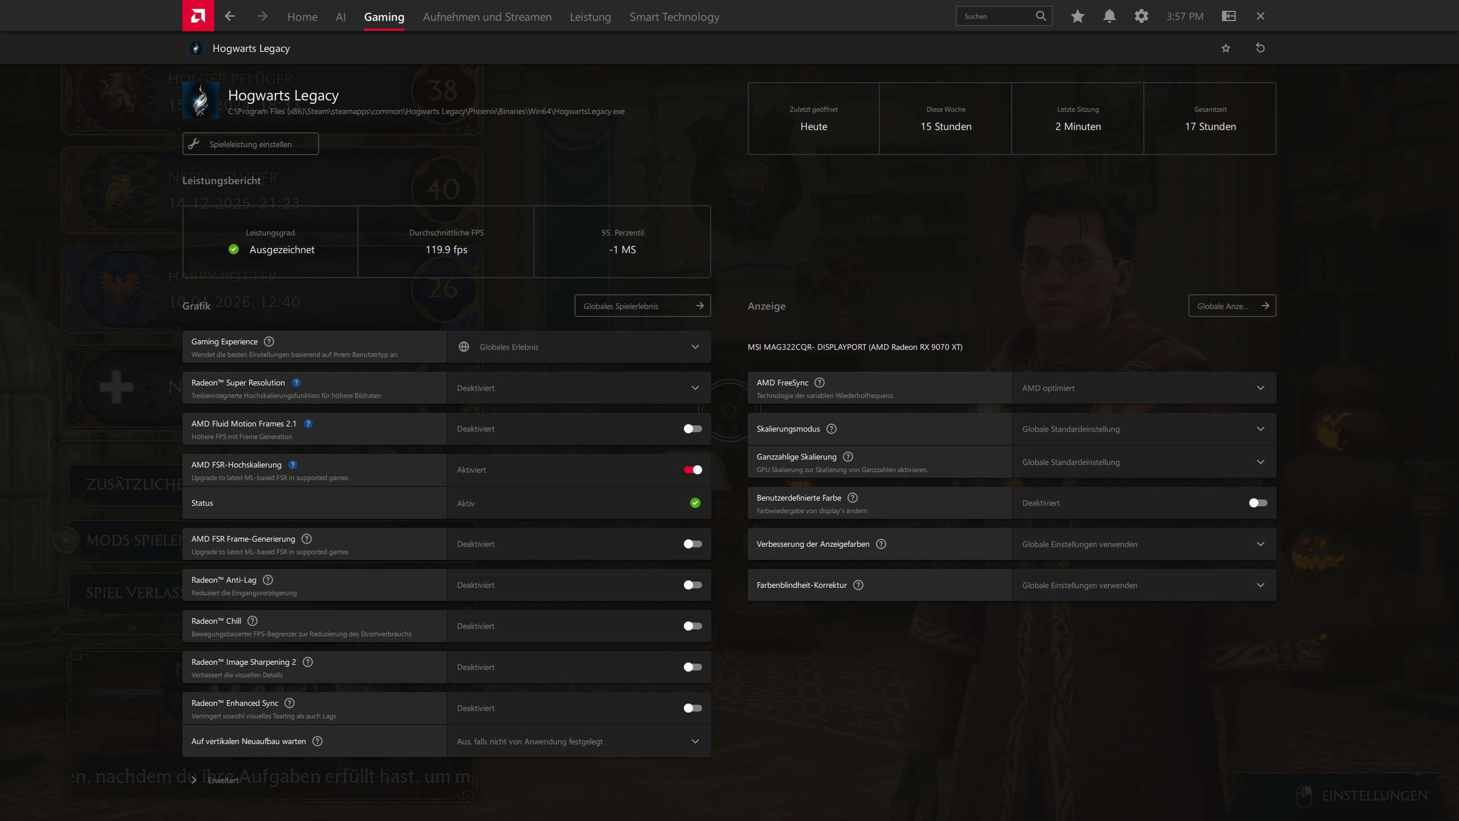Open the Smart Technology tab
The width and height of the screenshot is (1459, 821).
(674, 17)
